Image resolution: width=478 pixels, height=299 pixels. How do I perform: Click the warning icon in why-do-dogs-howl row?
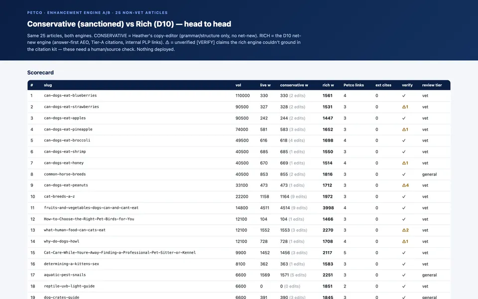pyautogui.click(x=405, y=241)
